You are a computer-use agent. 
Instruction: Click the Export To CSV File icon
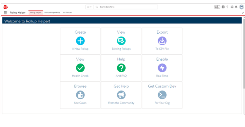coord(162,41)
